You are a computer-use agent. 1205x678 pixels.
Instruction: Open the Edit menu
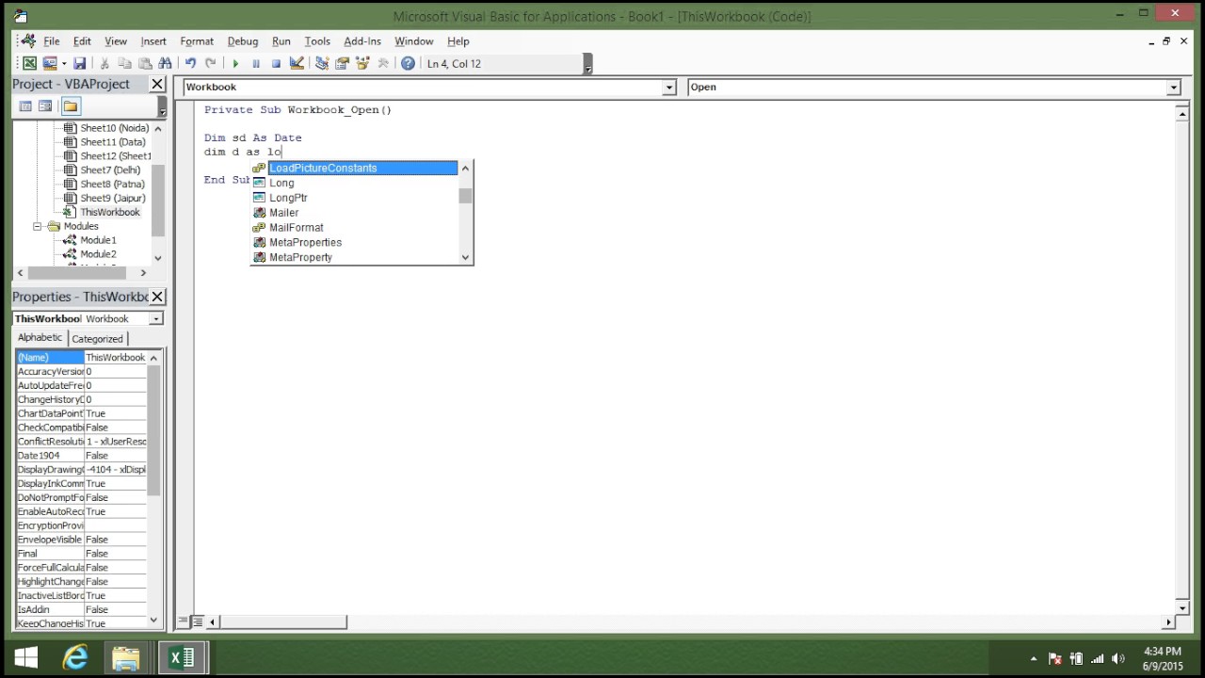(x=82, y=41)
